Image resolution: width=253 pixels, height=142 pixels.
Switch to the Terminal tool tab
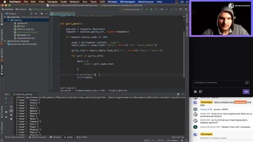coord(55,137)
